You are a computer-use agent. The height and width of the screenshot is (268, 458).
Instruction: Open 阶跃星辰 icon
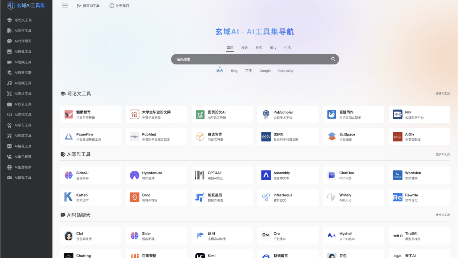pyautogui.click(x=200, y=197)
